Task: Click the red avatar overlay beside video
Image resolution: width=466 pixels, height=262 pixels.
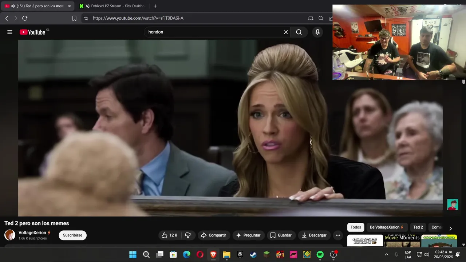Action: [453, 205]
